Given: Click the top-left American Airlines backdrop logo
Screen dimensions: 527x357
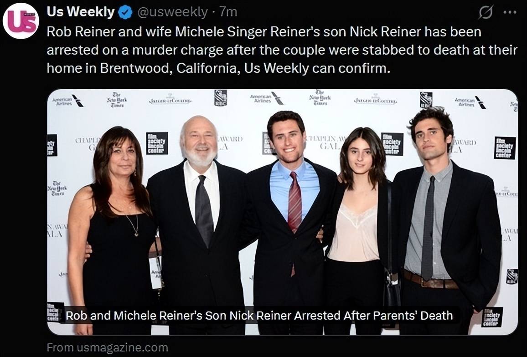Looking at the screenshot, I should pos(68,101).
